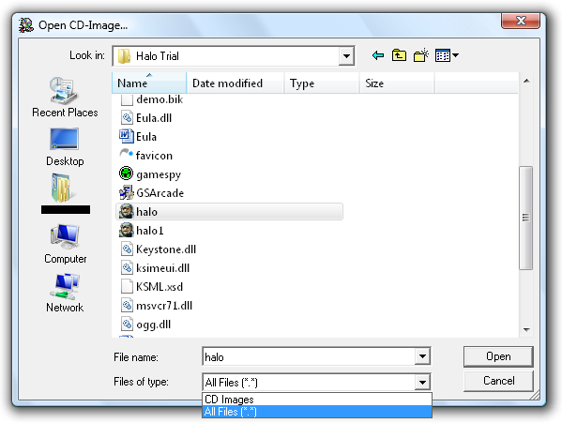
Task: Select the Eula Word document icon
Action: point(126,136)
